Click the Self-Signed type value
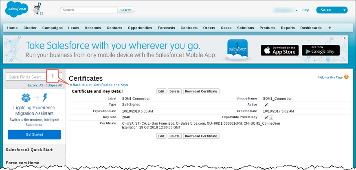Viewport: 356px width, 170px height. tap(131, 105)
